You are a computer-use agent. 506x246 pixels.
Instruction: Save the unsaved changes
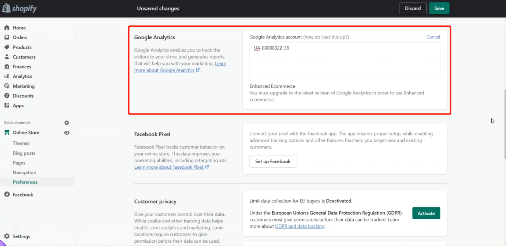pos(439,8)
